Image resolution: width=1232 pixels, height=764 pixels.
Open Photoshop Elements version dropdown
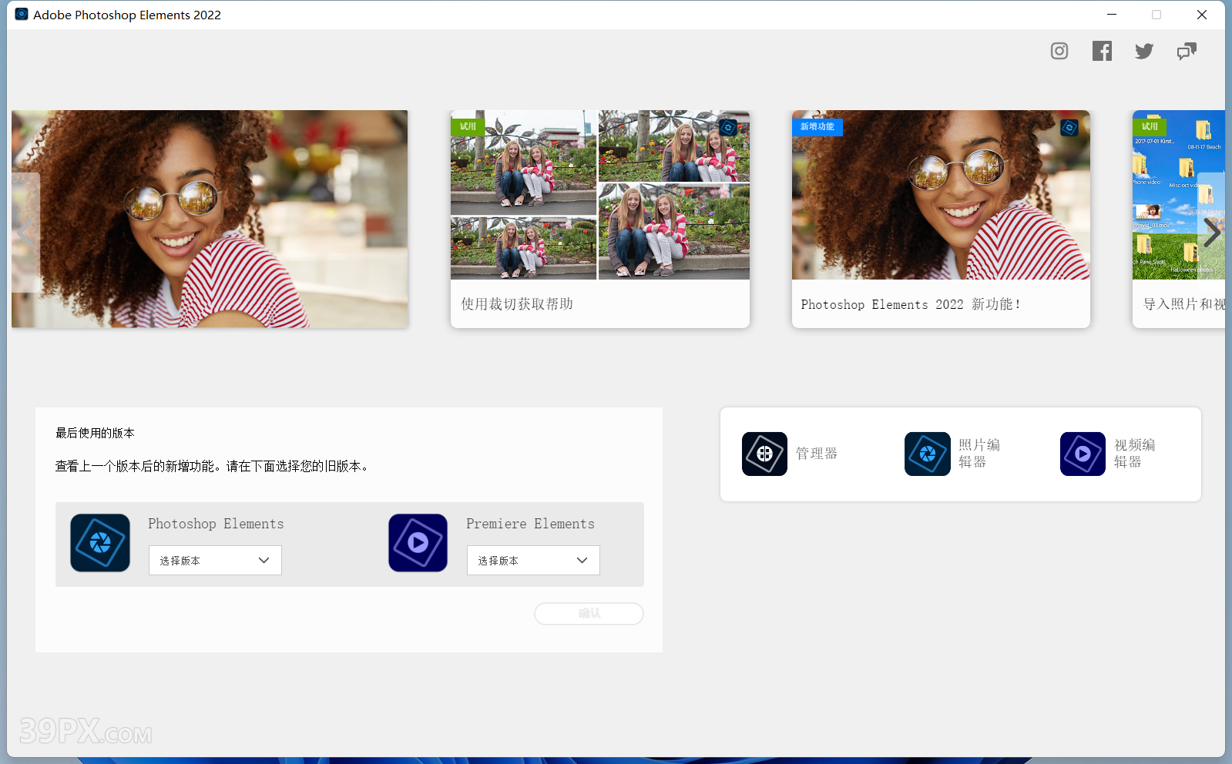tap(215, 560)
